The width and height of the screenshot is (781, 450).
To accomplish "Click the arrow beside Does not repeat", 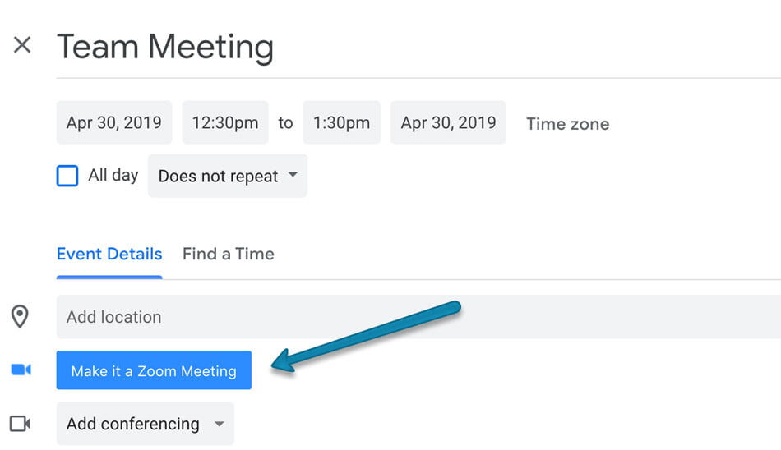I will tap(293, 175).
